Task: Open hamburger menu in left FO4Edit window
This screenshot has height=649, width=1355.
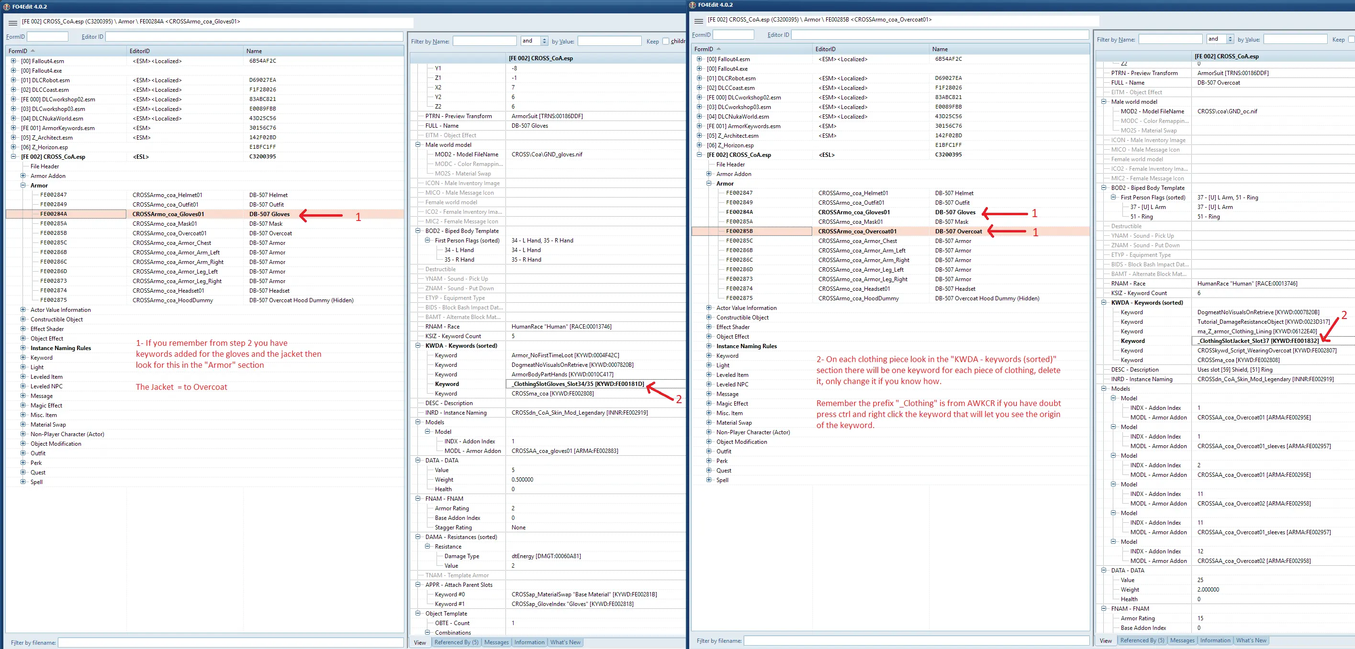Action: point(12,22)
